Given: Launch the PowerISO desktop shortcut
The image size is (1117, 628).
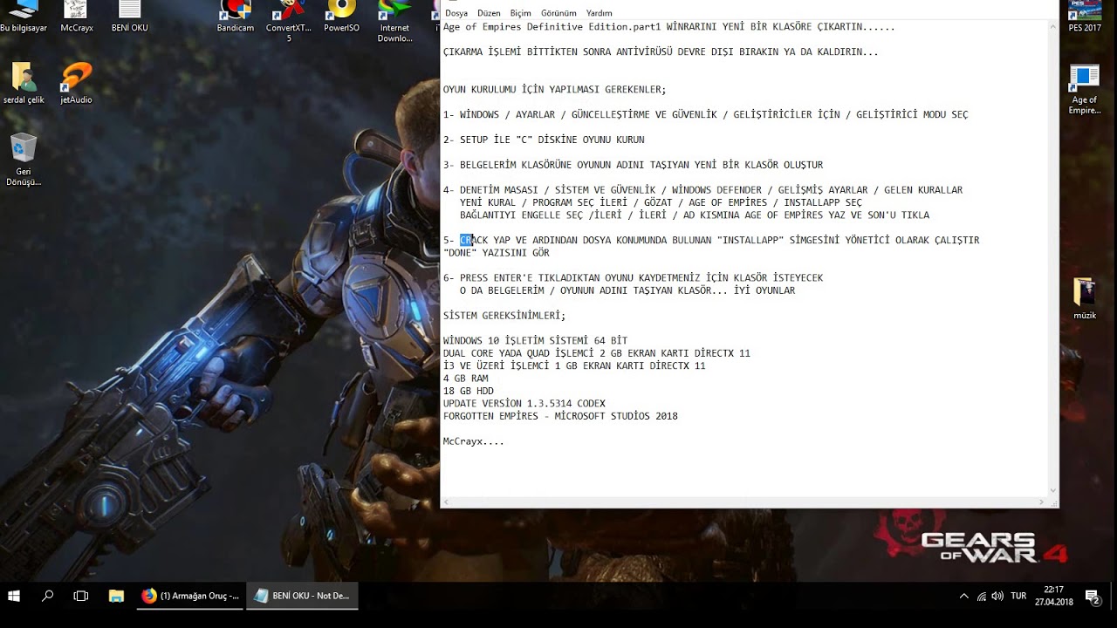Looking at the screenshot, I should pos(341,17).
